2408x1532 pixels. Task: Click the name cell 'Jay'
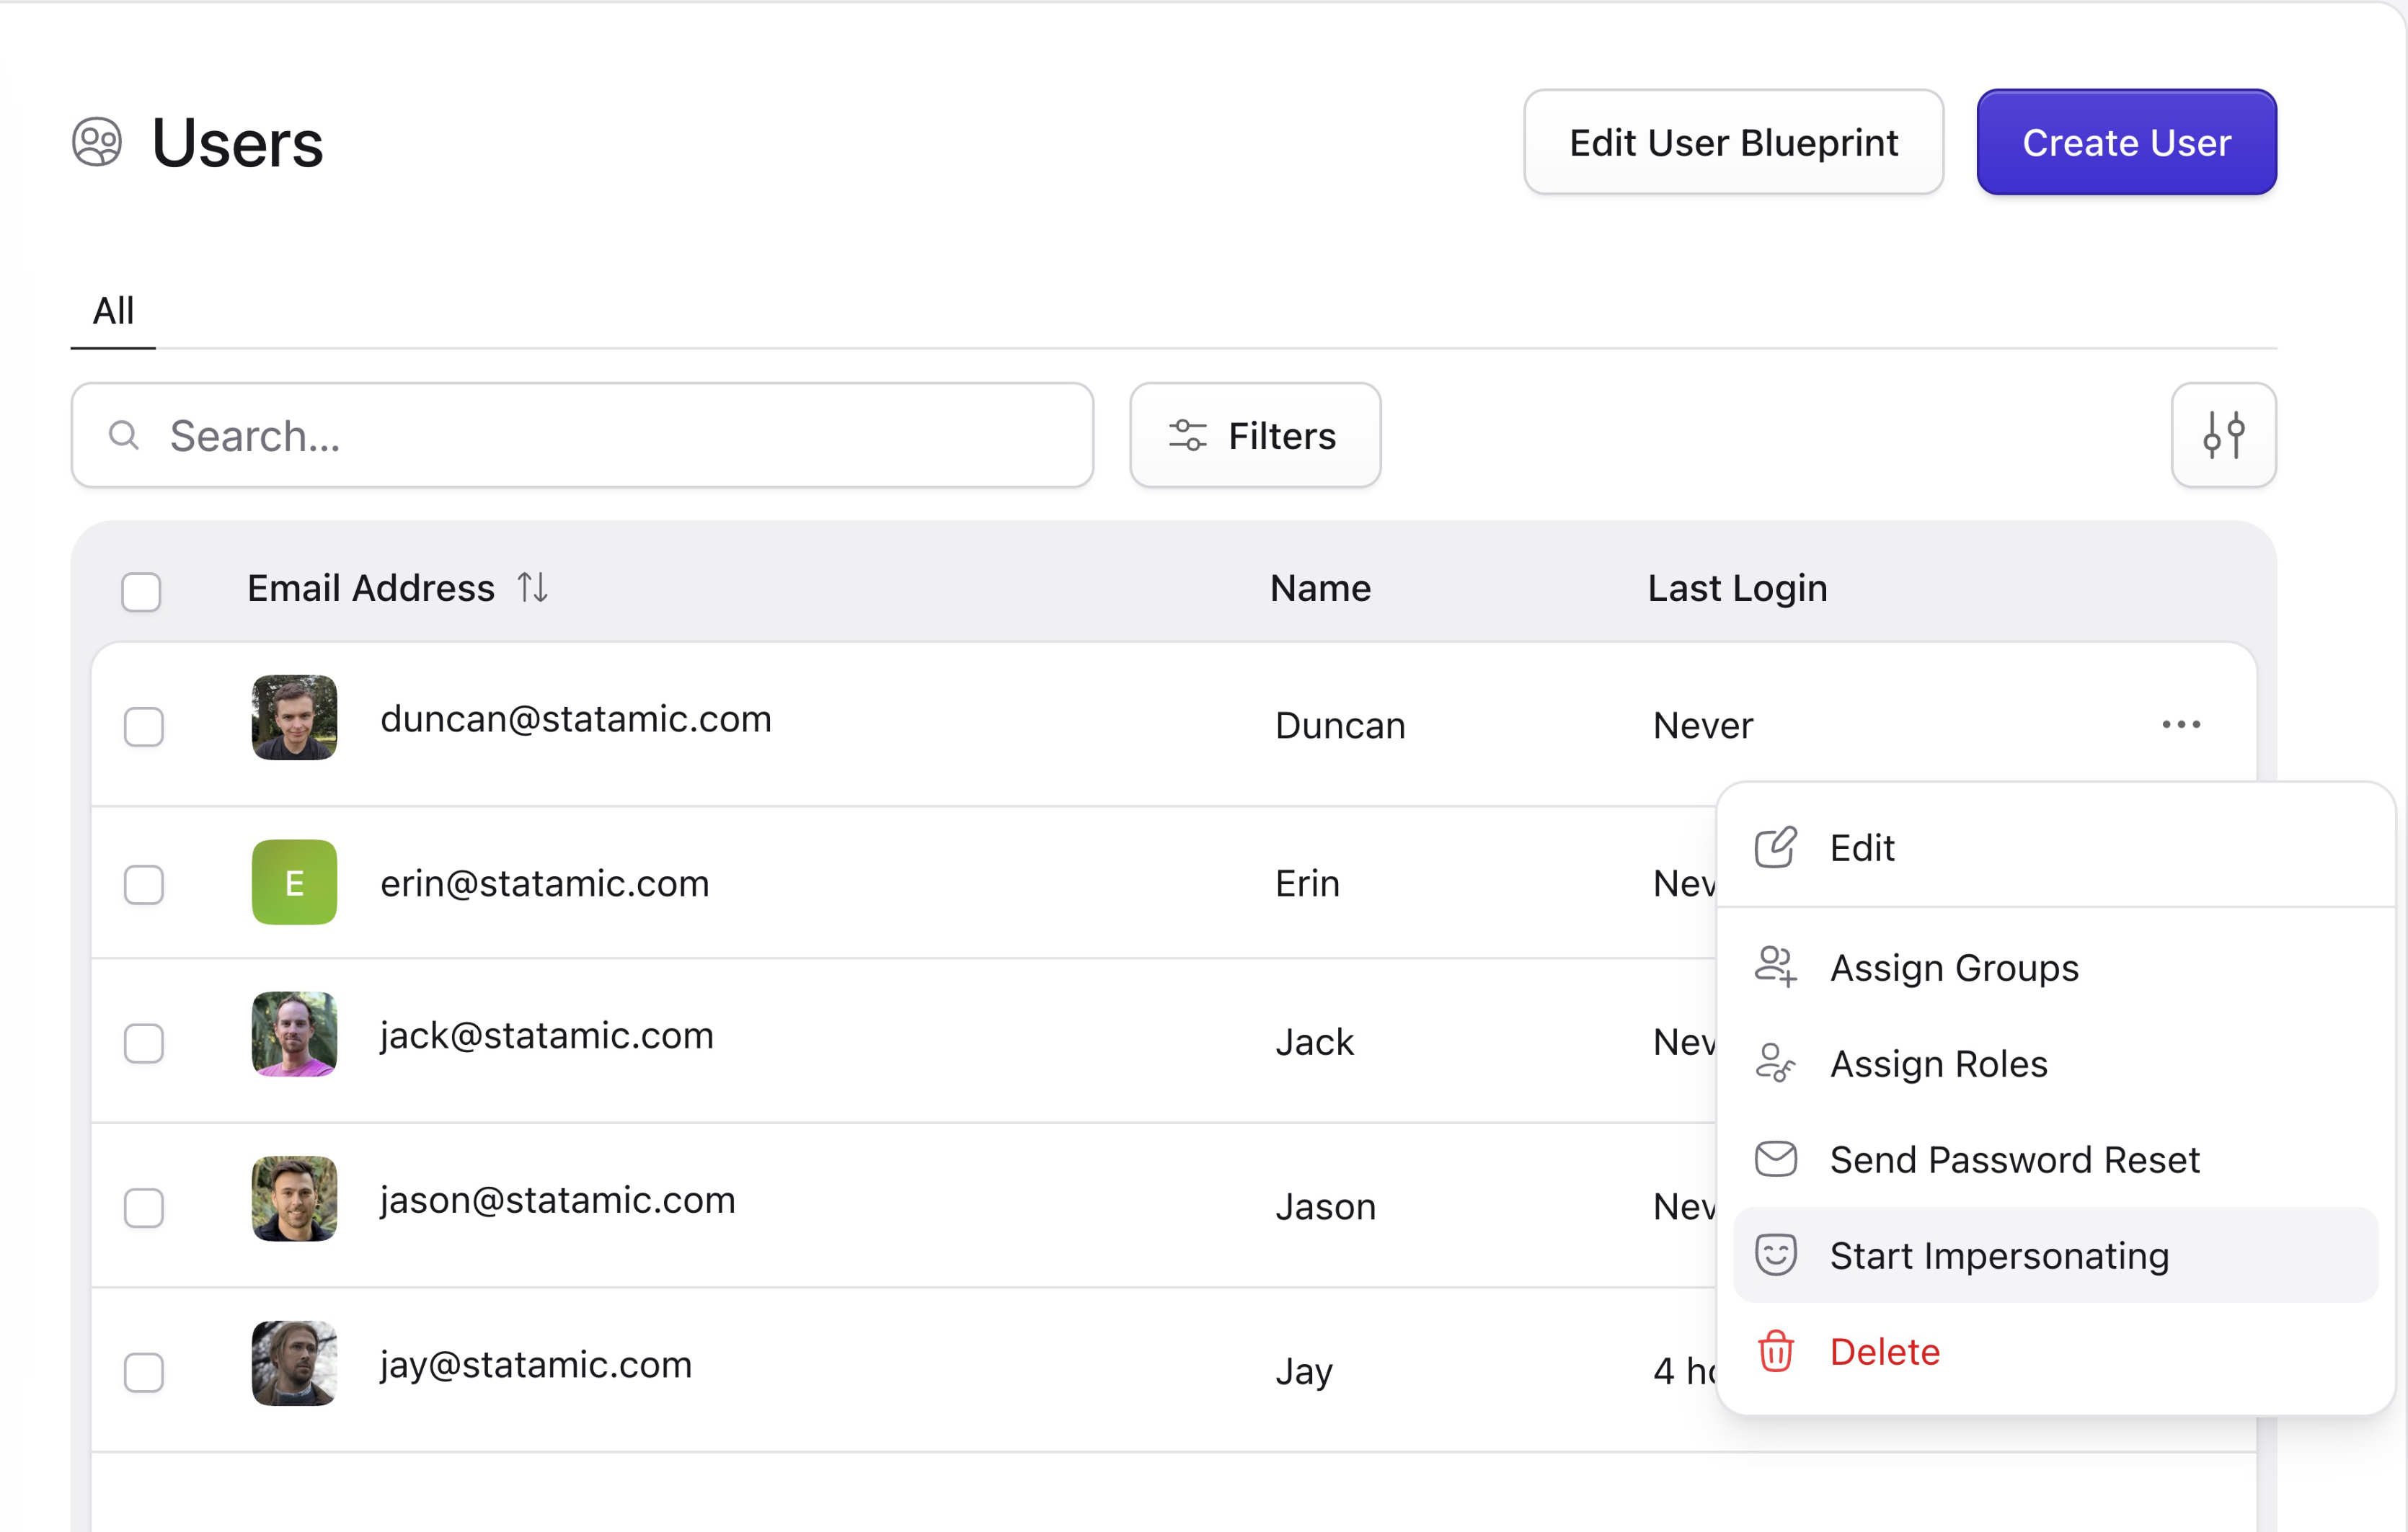[1304, 1371]
